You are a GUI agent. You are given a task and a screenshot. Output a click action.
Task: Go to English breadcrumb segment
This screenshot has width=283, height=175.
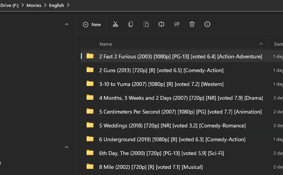(x=57, y=5)
